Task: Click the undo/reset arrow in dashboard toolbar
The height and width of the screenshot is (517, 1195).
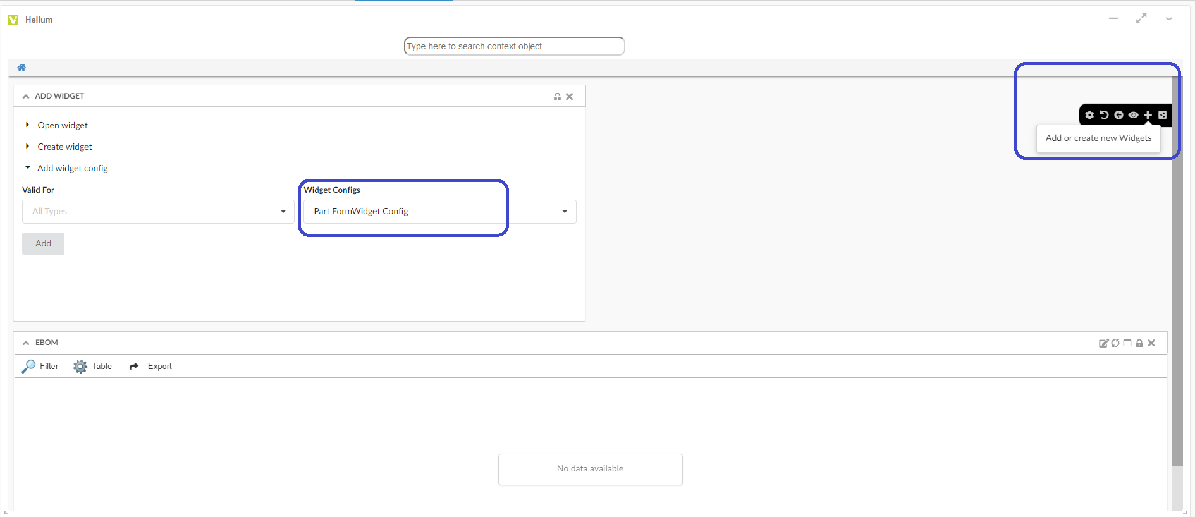Action: pos(1104,115)
